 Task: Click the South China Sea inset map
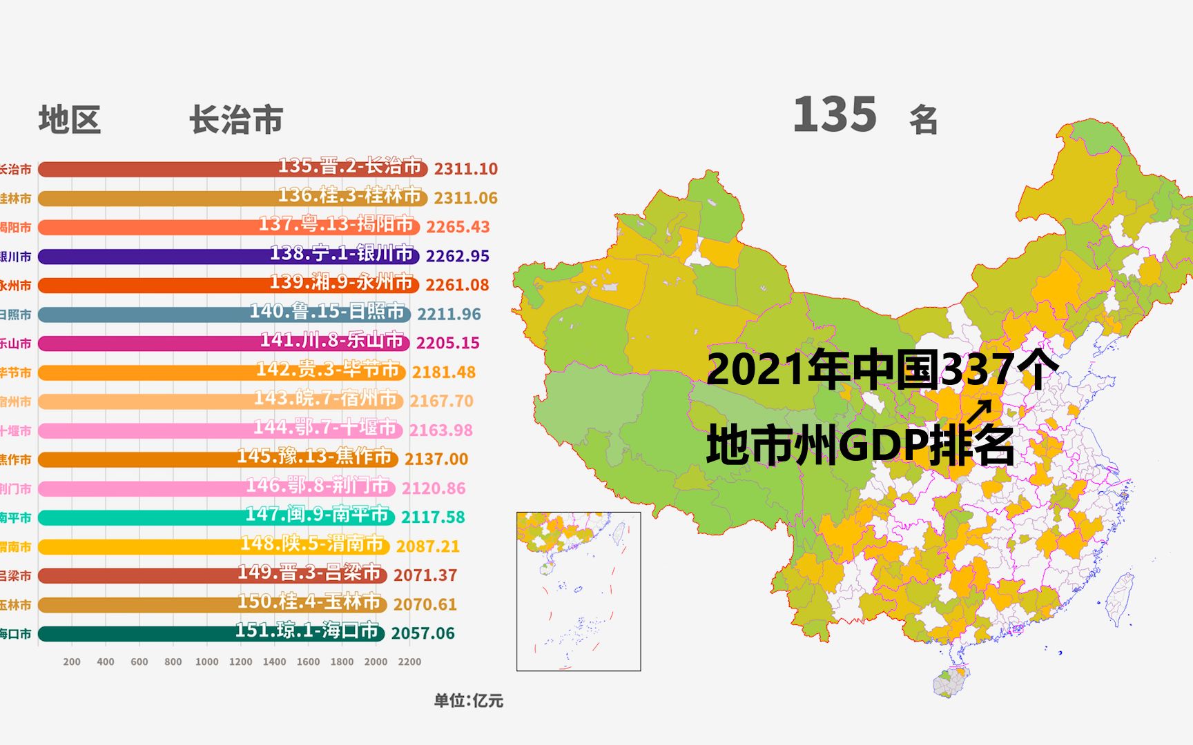click(579, 591)
